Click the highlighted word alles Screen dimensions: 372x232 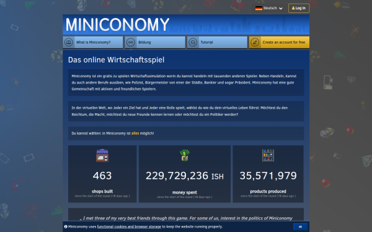[x=135, y=133]
